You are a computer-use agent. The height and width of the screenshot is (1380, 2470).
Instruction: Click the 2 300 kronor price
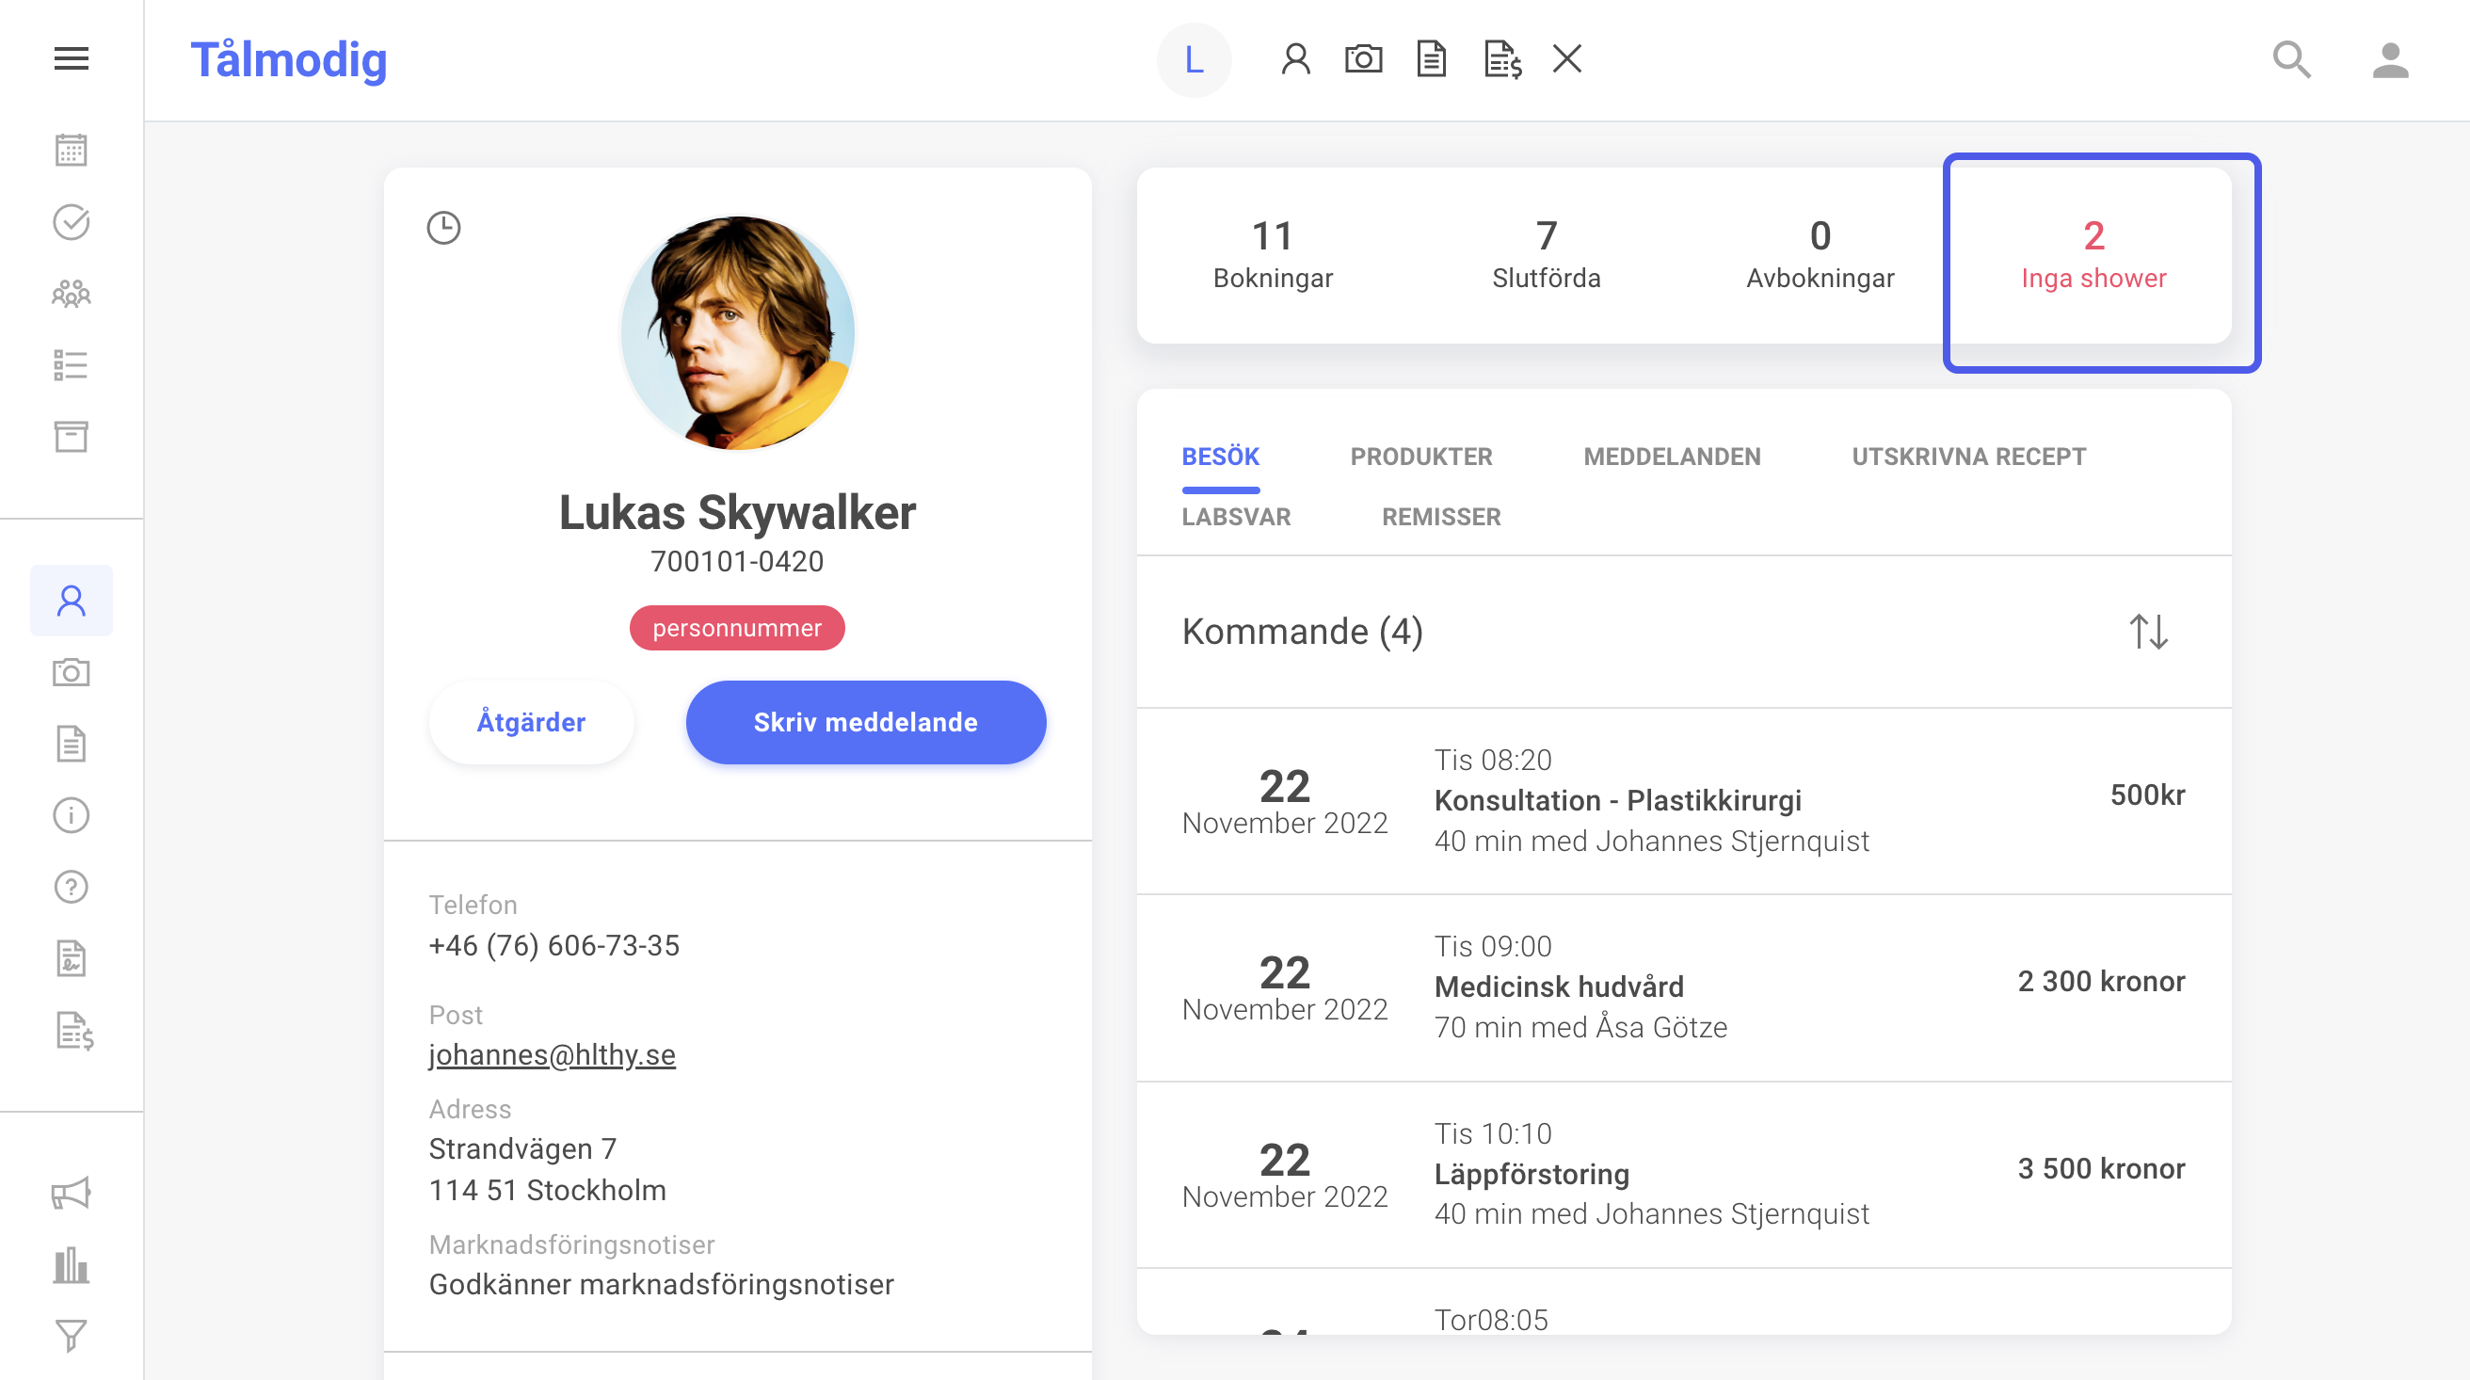click(2102, 982)
